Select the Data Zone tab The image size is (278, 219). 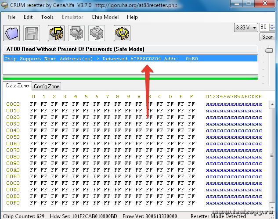pos(17,86)
